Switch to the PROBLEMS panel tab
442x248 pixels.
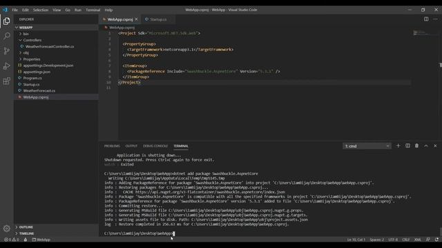[x=112, y=146]
